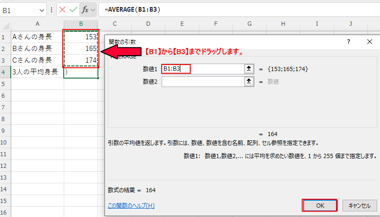
Task: Click cell A4 labeled 3人の平均身長
Action: click(37, 72)
